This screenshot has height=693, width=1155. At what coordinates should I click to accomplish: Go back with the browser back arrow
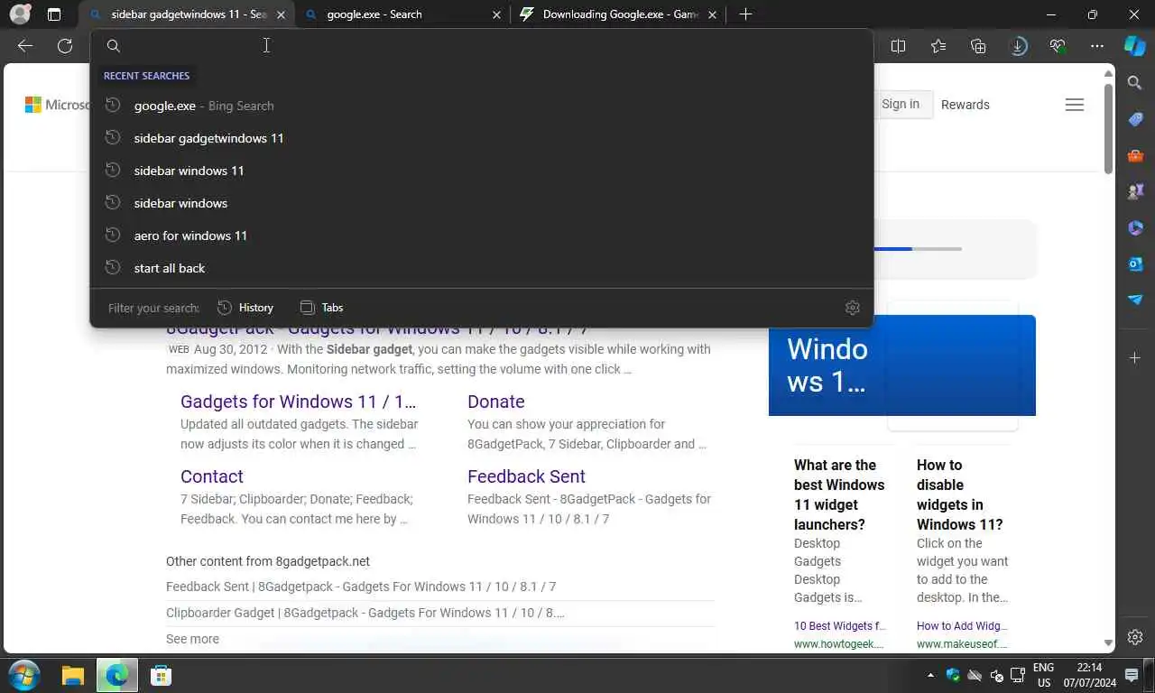click(25, 46)
